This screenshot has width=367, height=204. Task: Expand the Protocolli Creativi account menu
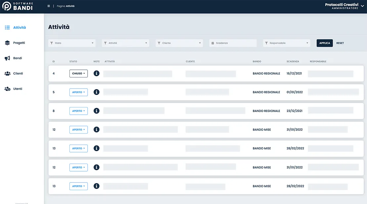click(x=363, y=6)
